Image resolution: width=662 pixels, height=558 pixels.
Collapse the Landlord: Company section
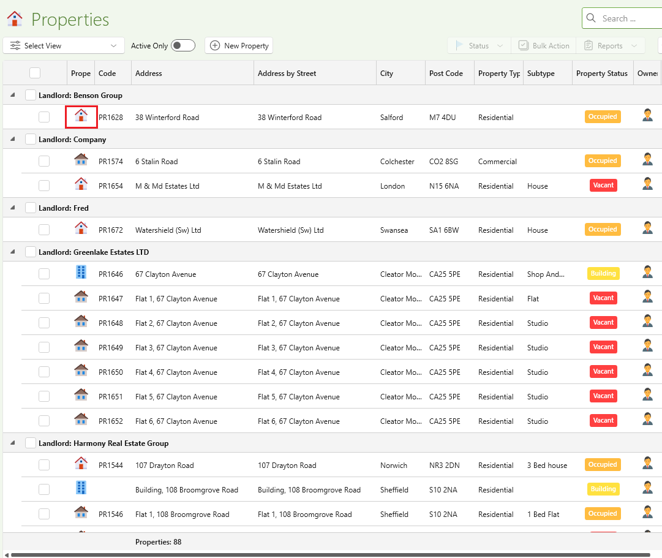pyautogui.click(x=13, y=139)
